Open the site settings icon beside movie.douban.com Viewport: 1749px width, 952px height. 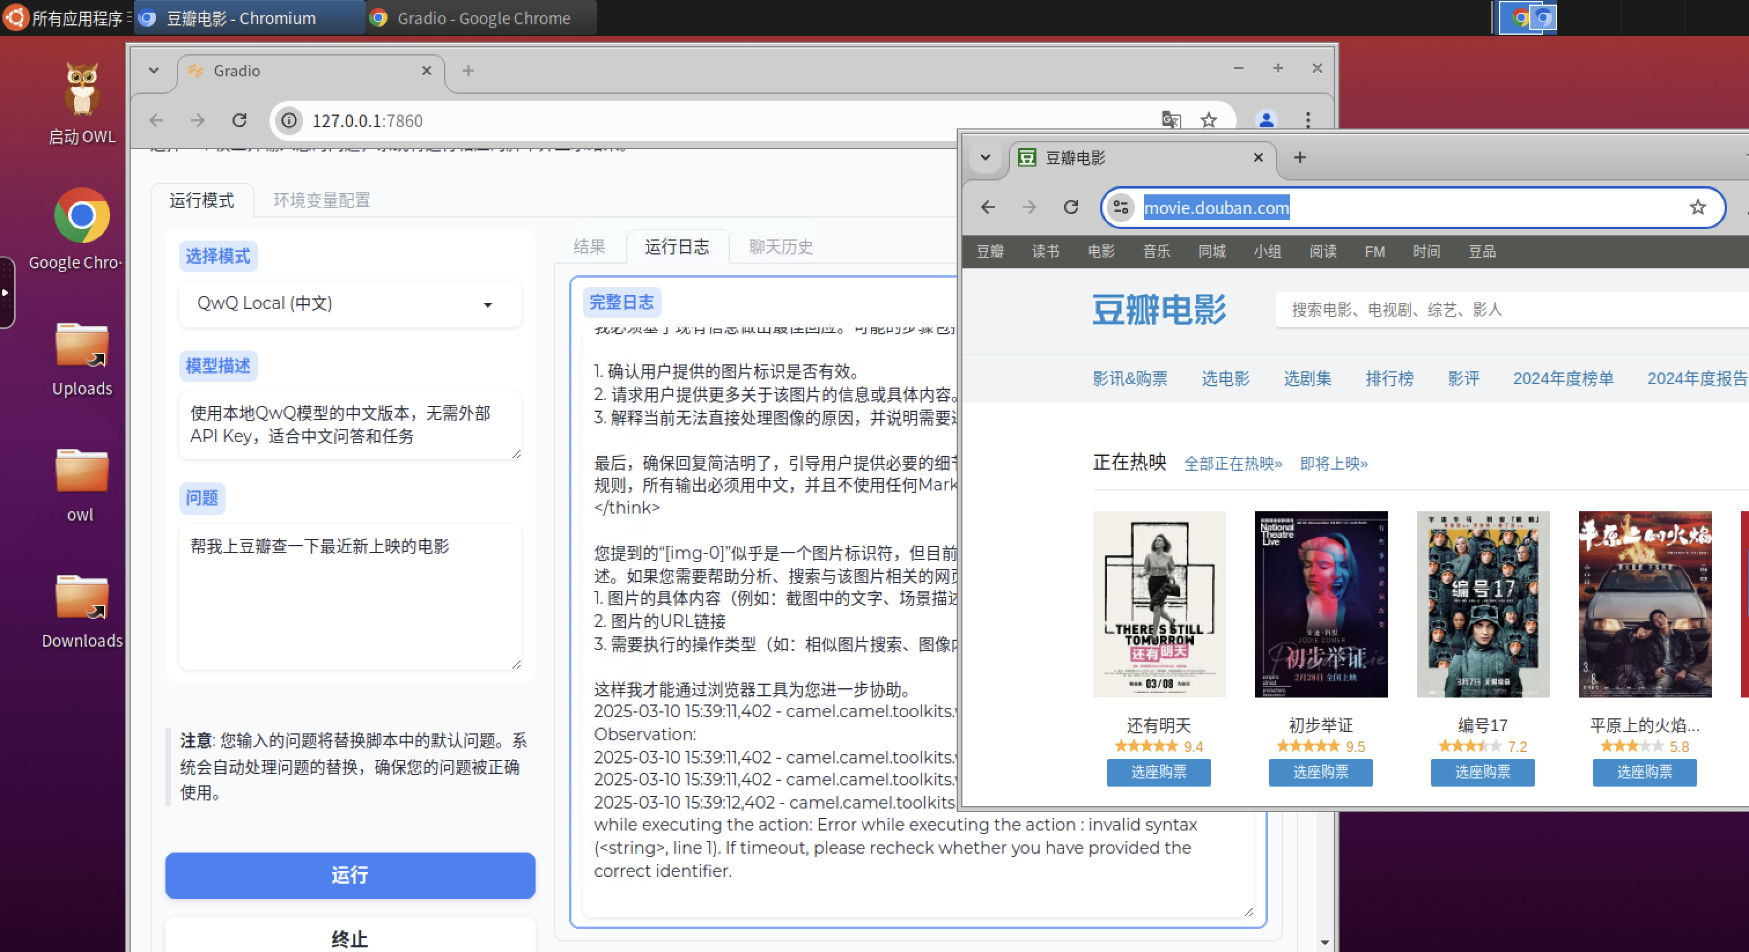pyautogui.click(x=1121, y=207)
